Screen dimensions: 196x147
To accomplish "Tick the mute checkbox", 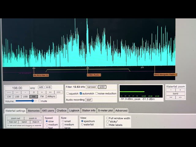I will (x=40, y=101).
